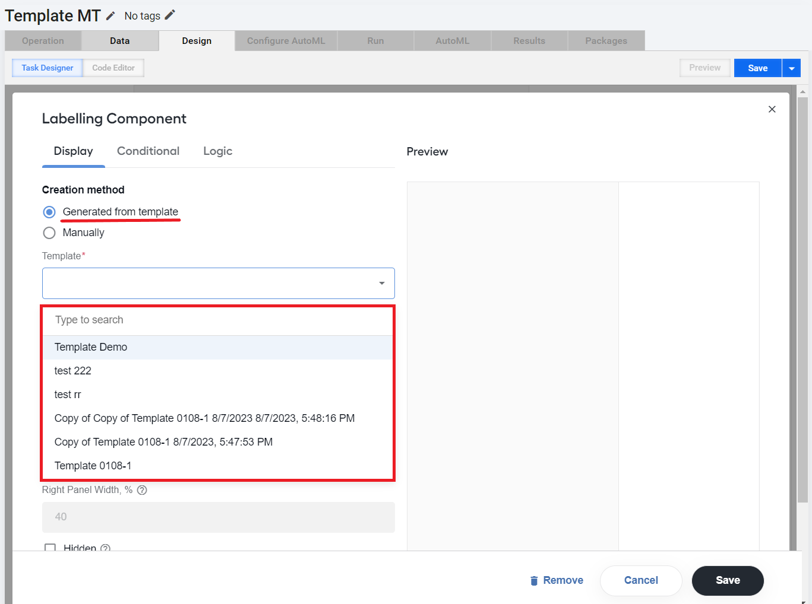Image resolution: width=812 pixels, height=604 pixels.
Task: Select Generated from template radio button
Action: [x=49, y=212]
